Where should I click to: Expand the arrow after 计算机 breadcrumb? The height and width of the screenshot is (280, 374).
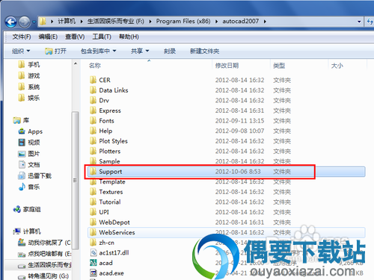click(82, 22)
